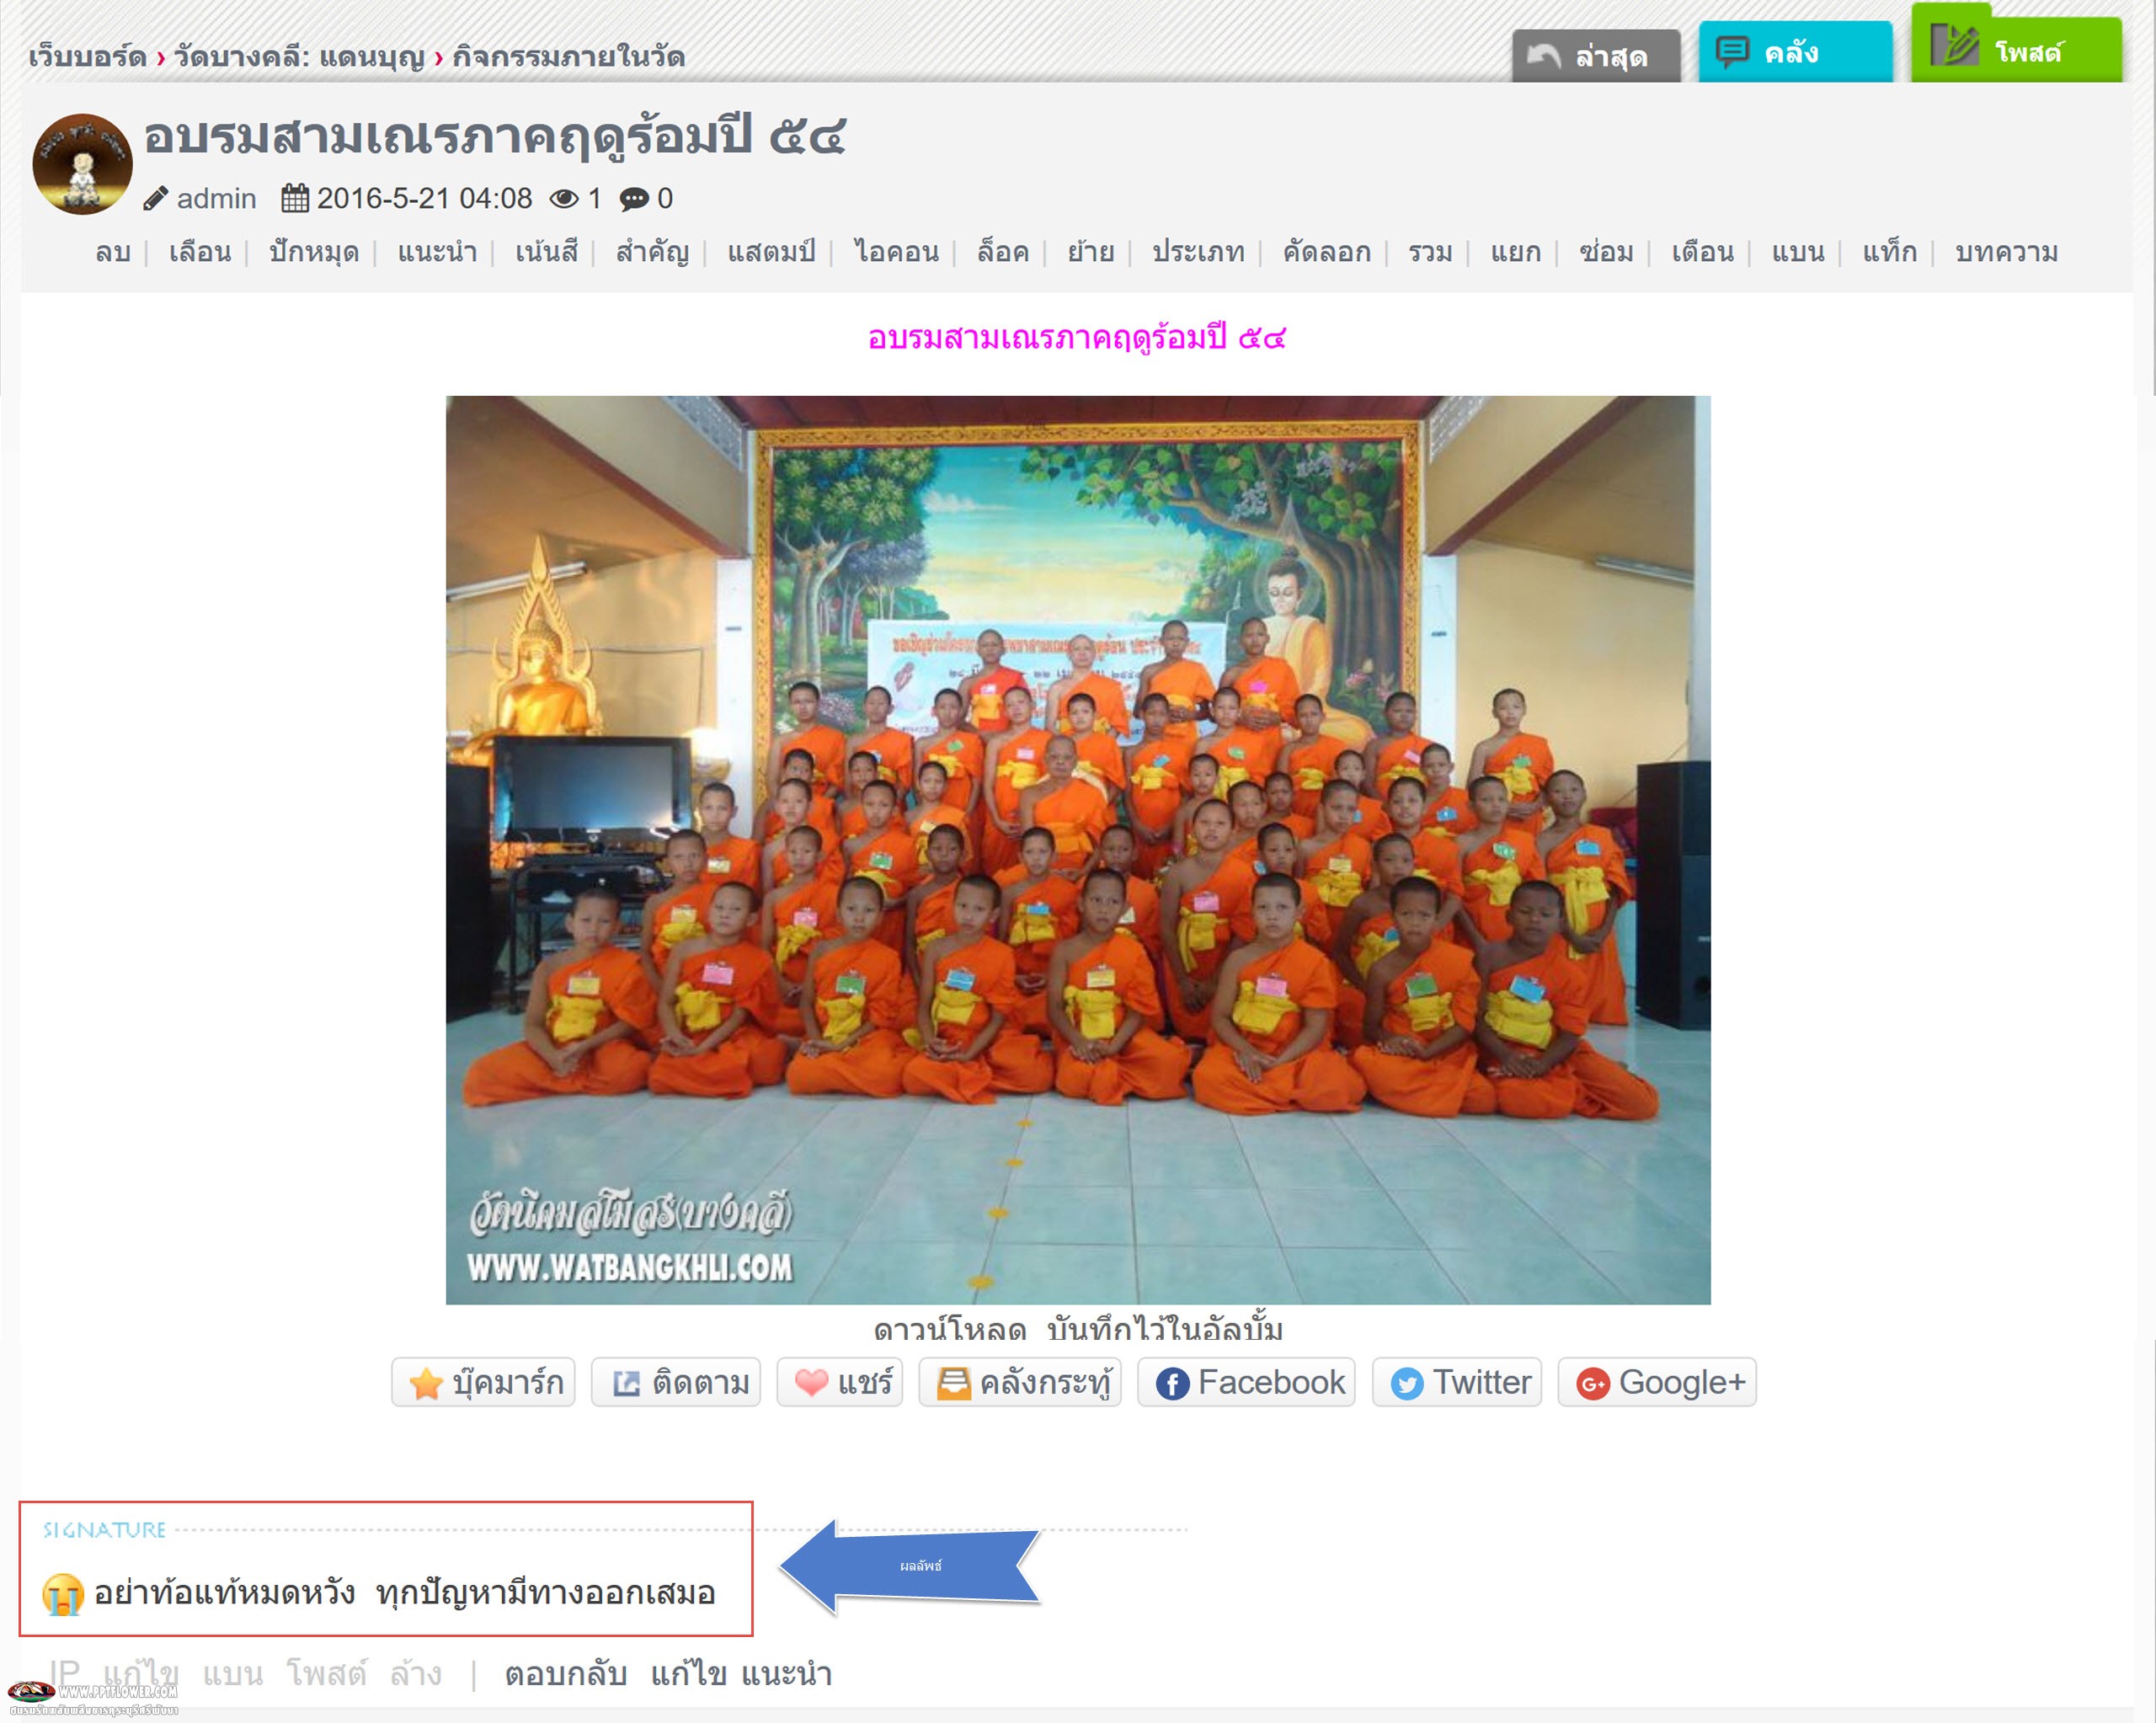Share post via Twitter button
This screenshot has height=1723, width=2156.
point(1457,1382)
